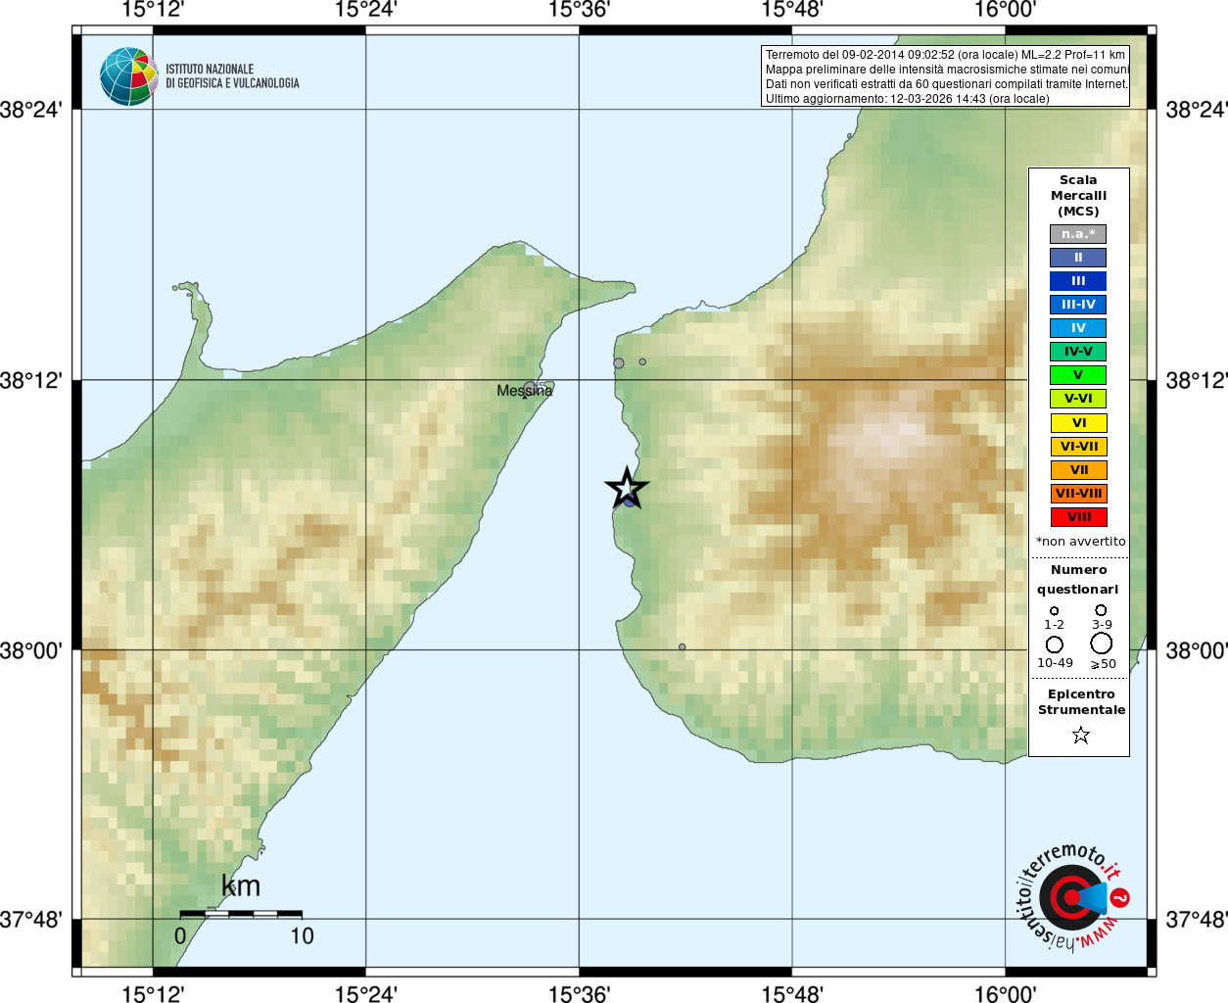Click the epicenter star on the map
Viewport: 1228px width, 1003px height.
click(x=627, y=488)
